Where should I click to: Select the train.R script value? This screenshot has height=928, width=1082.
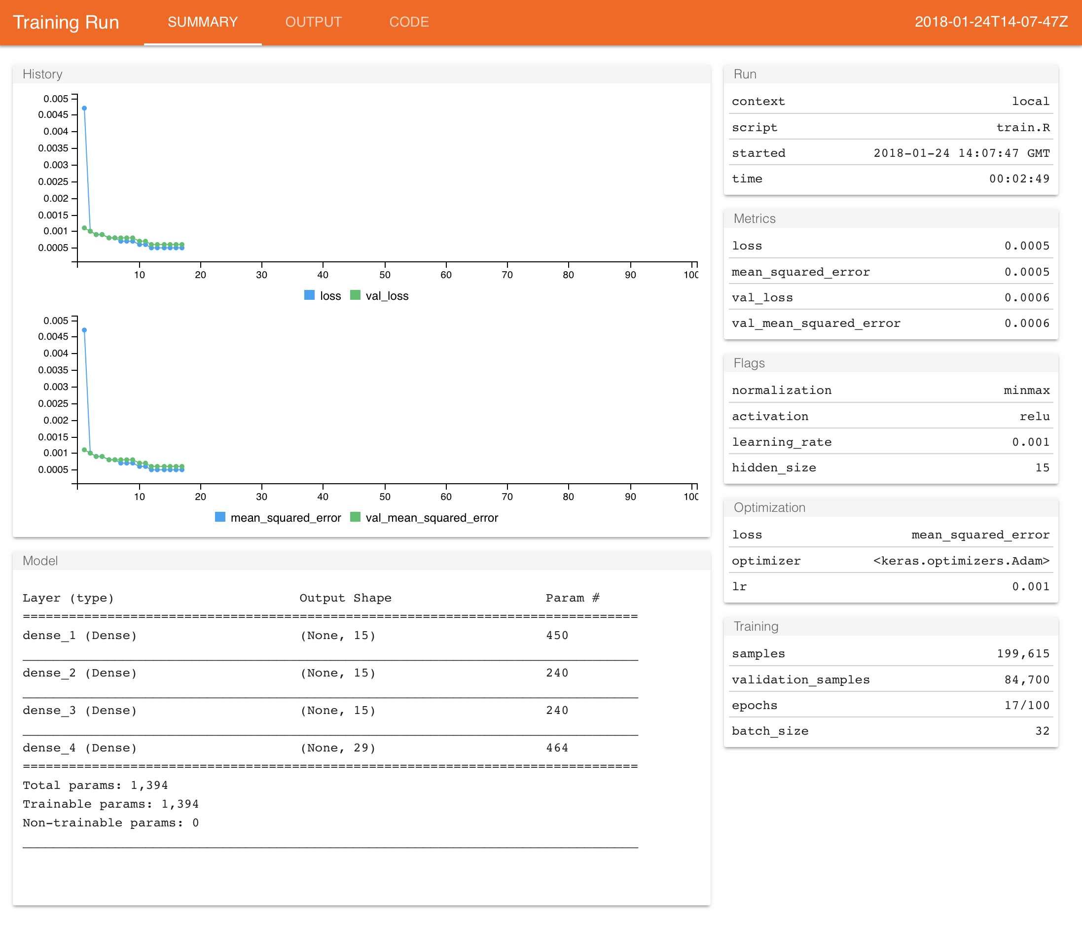(x=1022, y=127)
